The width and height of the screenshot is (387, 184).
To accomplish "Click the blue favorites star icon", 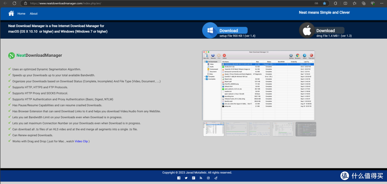I will 325,4.
